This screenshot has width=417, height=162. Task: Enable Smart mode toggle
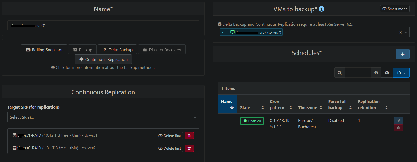pyautogui.click(x=395, y=9)
